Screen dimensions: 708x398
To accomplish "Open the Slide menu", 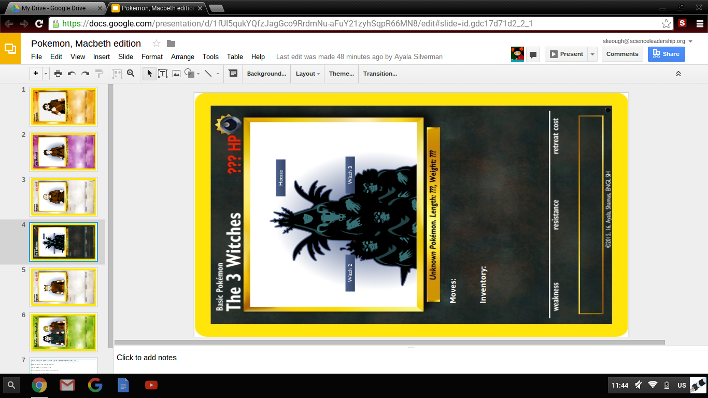I will (126, 57).
